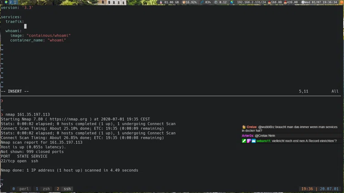Click the container_name "whoami" value
The width and height of the screenshot is (344, 193).
click(x=56, y=40)
